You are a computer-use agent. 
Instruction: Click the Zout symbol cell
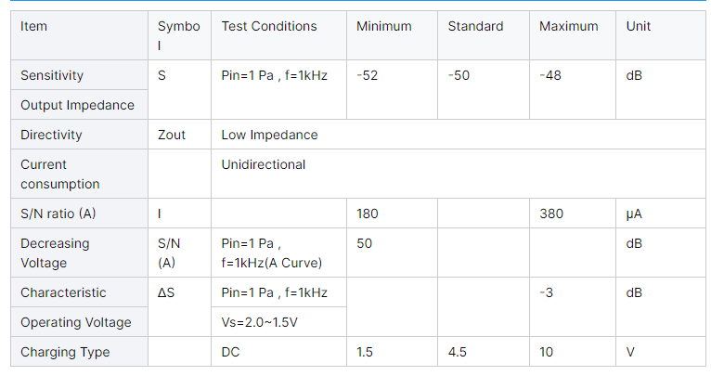(172, 135)
